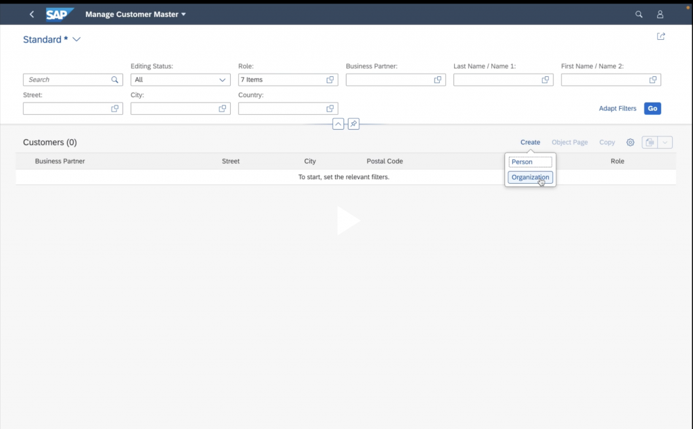Click the Street filter input field

pos(66,109)
